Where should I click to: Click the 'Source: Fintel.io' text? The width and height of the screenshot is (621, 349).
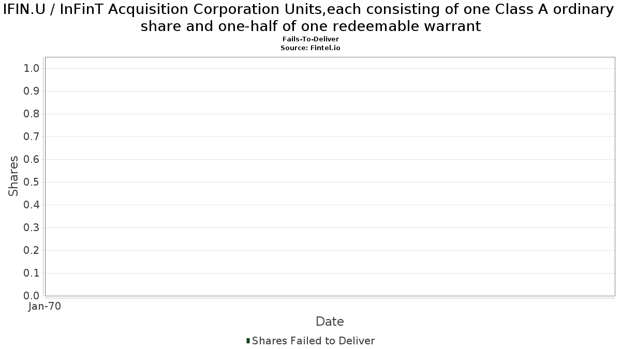tap(310, 48)
